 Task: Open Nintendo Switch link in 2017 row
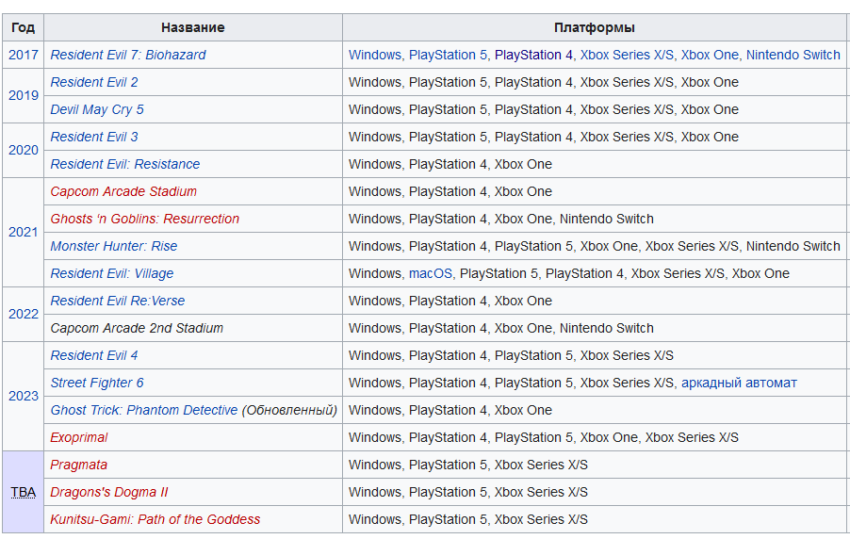(793, 55)
